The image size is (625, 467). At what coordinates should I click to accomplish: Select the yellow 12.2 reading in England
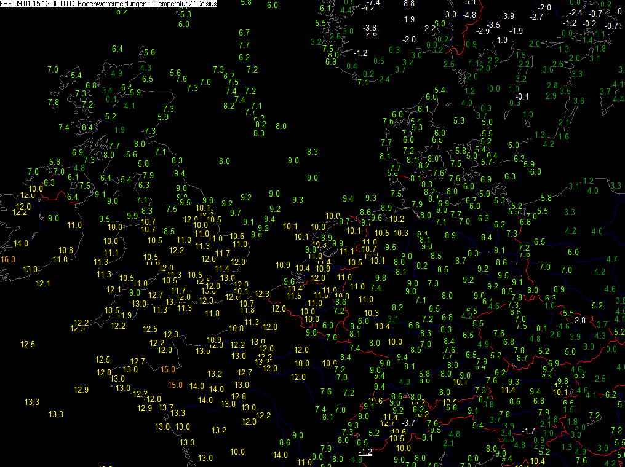tap(177, 250)
